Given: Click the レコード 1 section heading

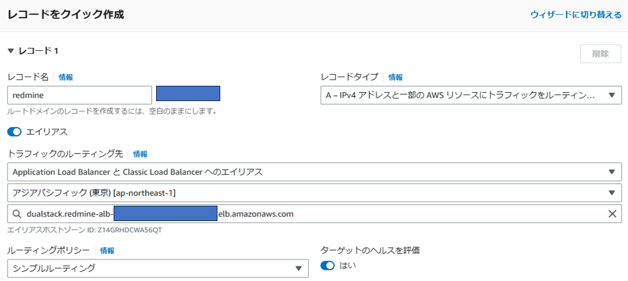Looking at the screenshot, I should (39, 51).
